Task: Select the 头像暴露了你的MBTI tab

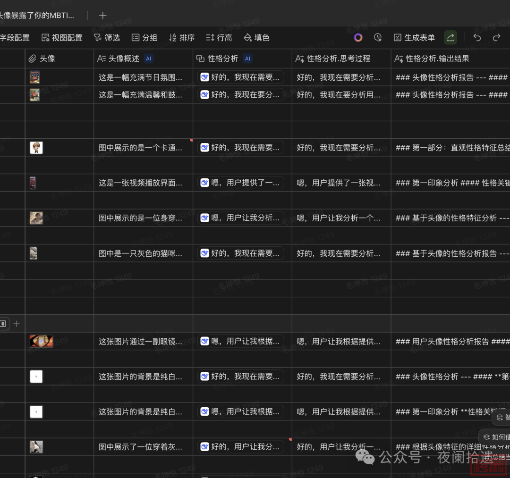Action: 37,15
